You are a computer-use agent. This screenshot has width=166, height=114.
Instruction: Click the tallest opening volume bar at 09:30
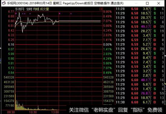tap(15, 95)
